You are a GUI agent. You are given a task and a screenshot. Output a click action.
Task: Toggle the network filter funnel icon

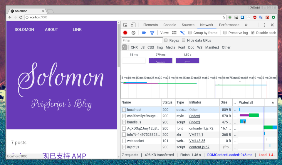coord(152,33)
